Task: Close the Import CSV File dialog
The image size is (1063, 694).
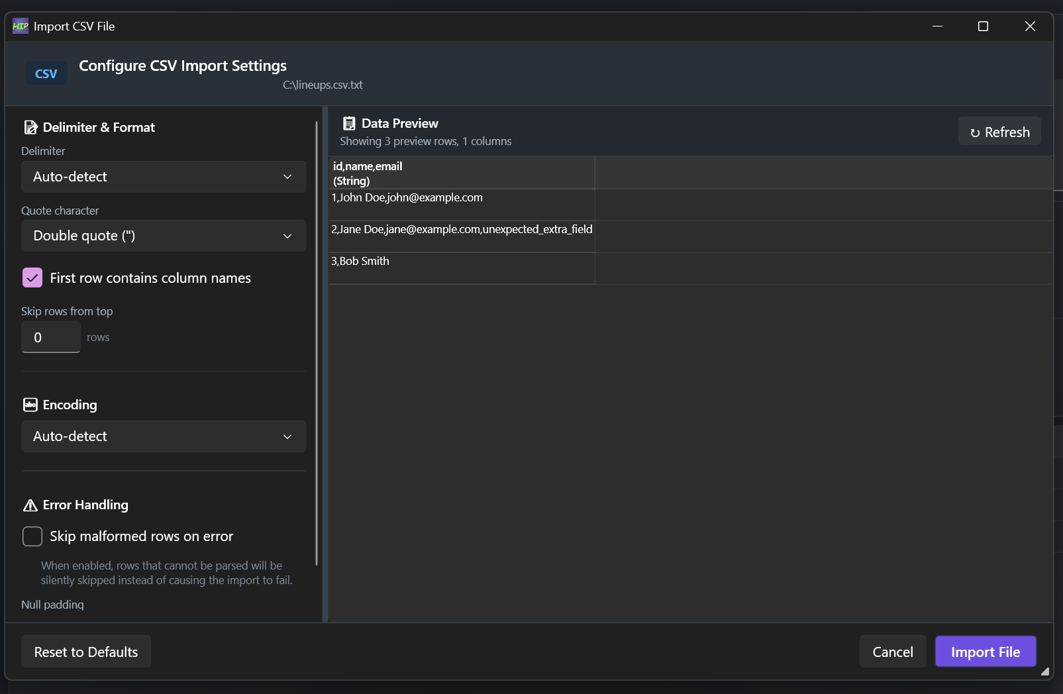Action: [1030, 26]
